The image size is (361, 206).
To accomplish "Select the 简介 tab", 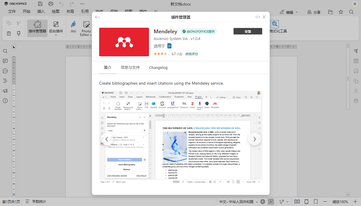I will tap(108, 67).
